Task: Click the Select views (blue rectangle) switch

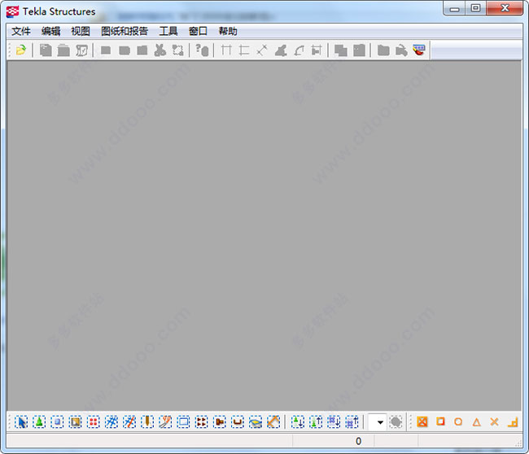Action: point(183,422)
